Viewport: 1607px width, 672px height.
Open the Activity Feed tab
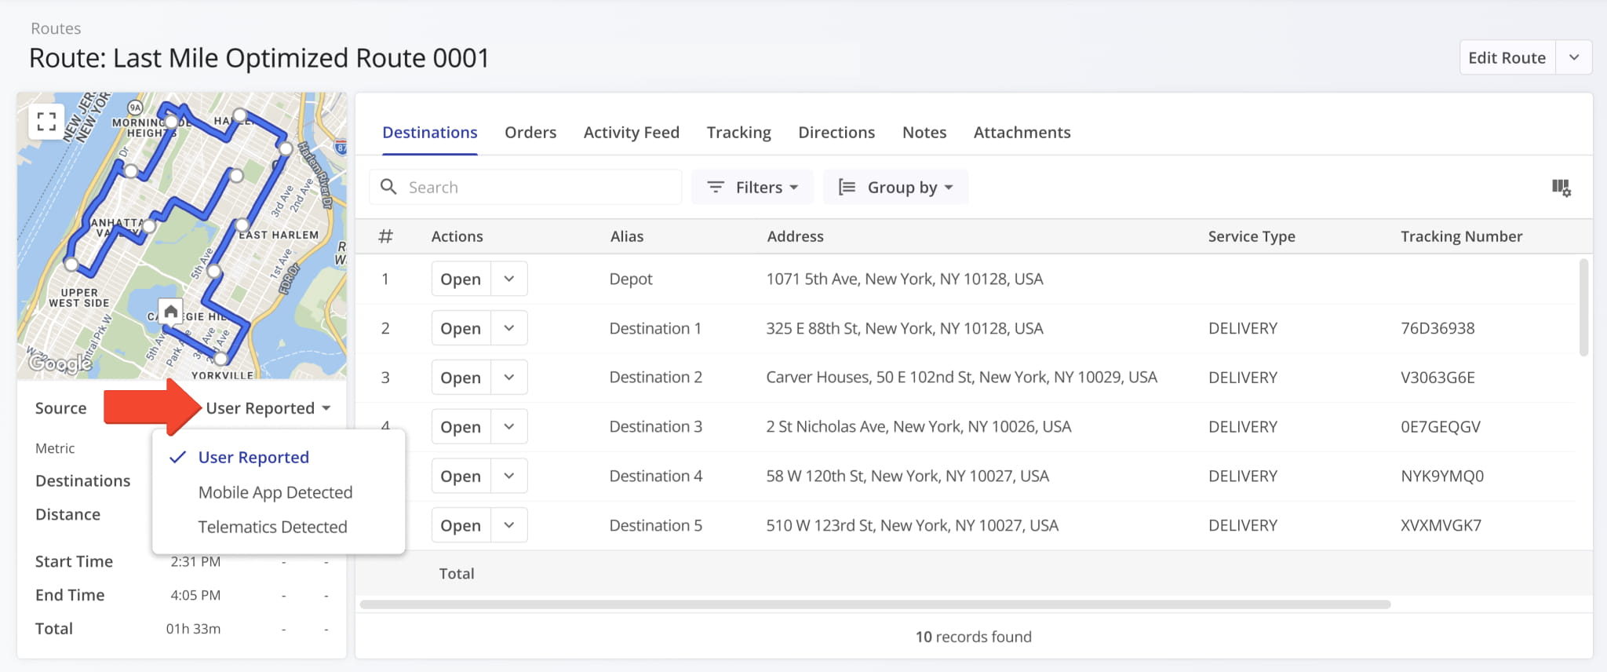click(x=632, y=132)
